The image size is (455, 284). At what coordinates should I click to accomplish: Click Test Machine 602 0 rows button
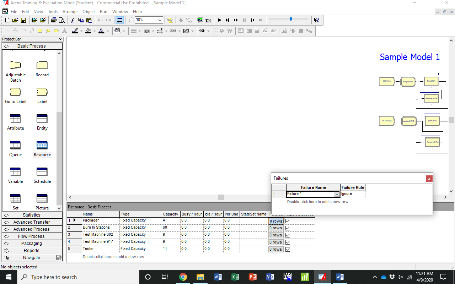click(276, 235)
